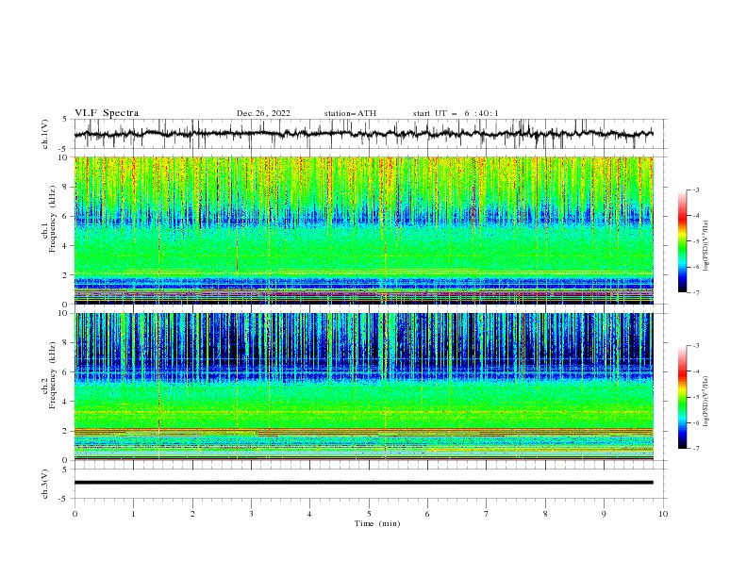Click the 'ch.3(V)' axis label
The width and height of the screenshot is (747, 577).
click(45, 484)
